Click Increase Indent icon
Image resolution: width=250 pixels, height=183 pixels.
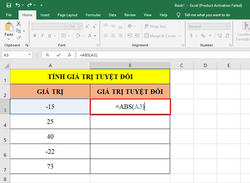click(137, 35)
